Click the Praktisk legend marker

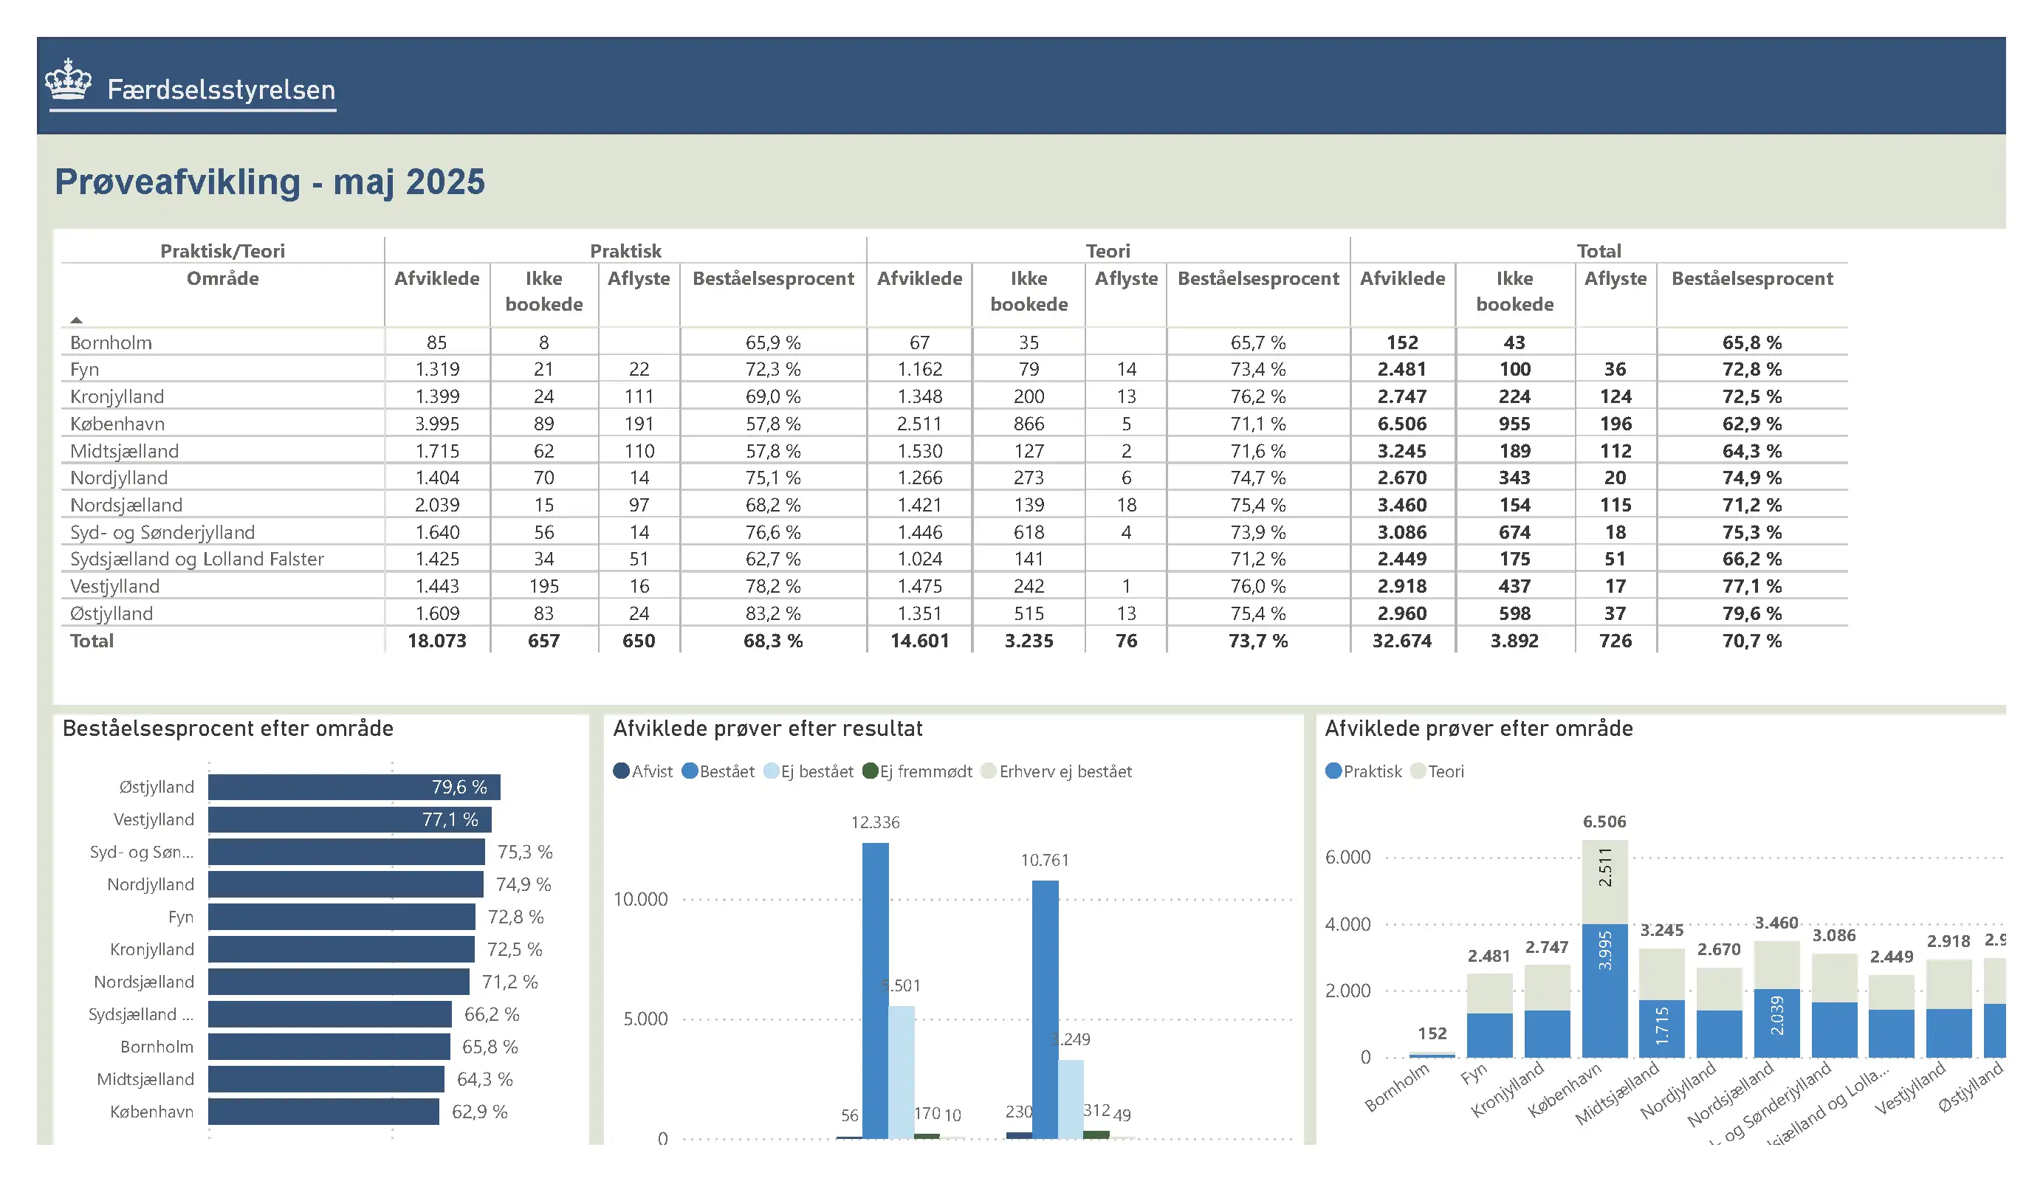(x=1333, y=771)
